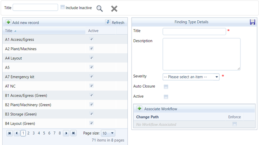Click the Refresh text button
The height and width of the screenshot is (145, 259).
[118, 23]
